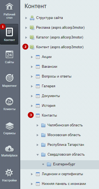Open the Маркетинг menu label
This screenshot has width=99, height=189.
pyautogui.click(x=9, y=86)
